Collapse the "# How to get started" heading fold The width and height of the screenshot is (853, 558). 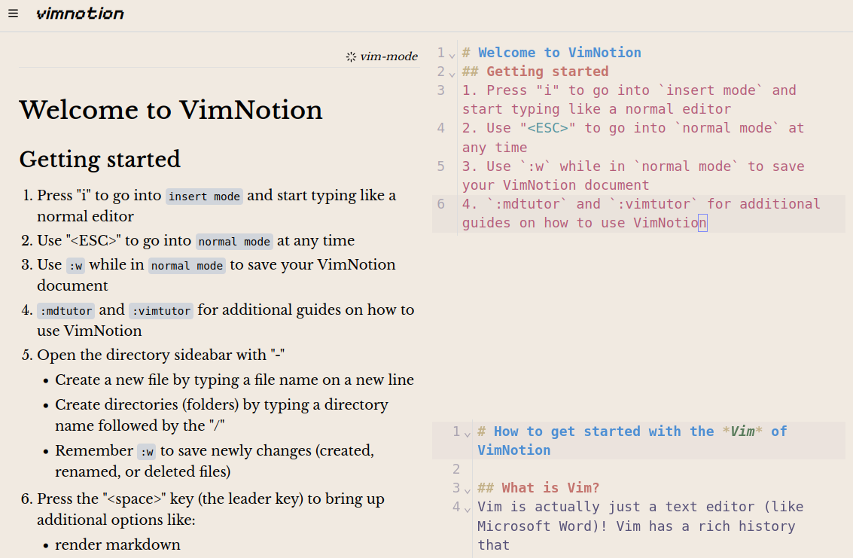(467, 433)
